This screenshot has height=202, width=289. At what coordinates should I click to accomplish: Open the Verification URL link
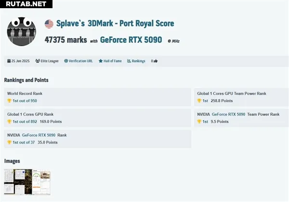pos(81,61)
